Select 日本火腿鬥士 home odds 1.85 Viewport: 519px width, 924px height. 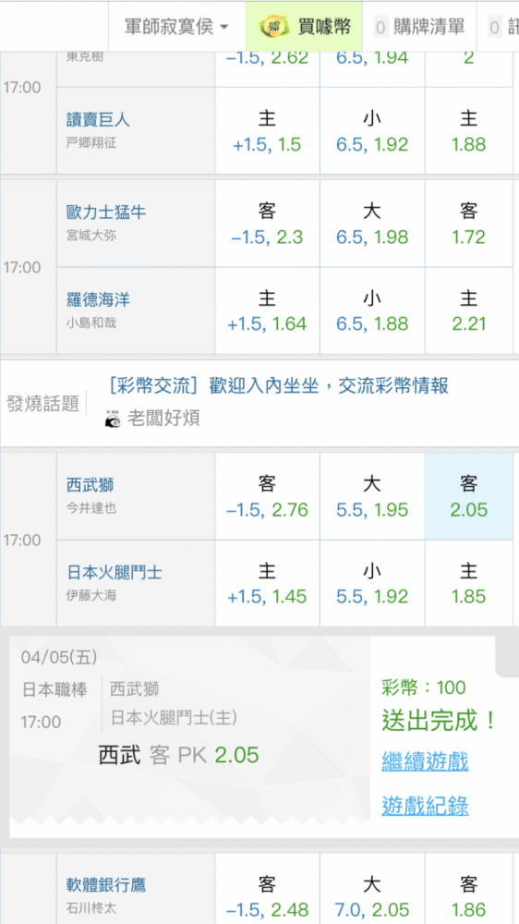click(469, 583)
